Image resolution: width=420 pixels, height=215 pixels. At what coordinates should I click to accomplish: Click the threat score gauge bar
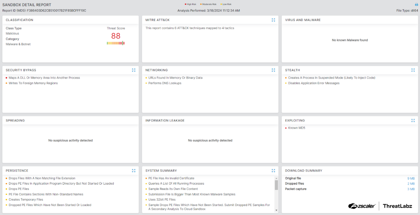pos(115,43)
